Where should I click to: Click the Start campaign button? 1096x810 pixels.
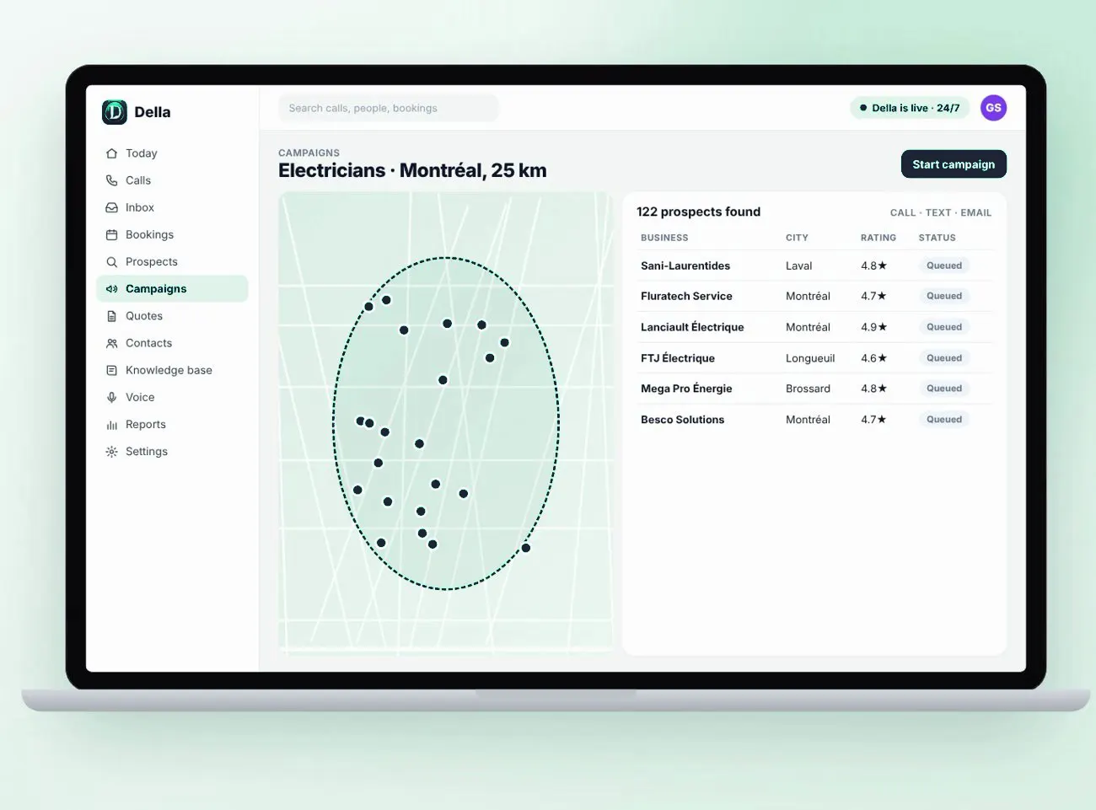pos(954,164)
